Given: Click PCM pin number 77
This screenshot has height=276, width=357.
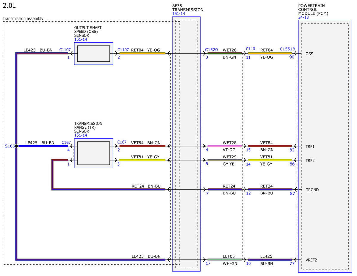Looking at the screenshot, I should coord(292,263).
